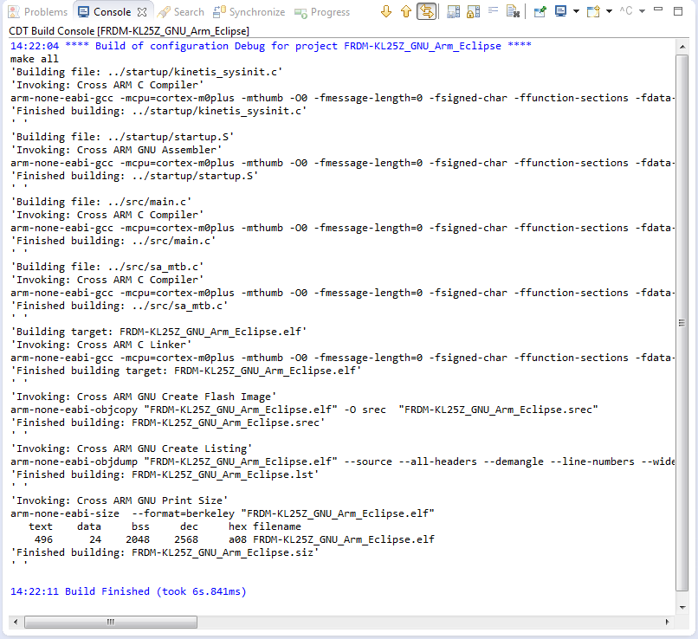Screen dimensions: 698x639
Task: Go to previous error with up arrow
Action: click(x=405, y=11)
